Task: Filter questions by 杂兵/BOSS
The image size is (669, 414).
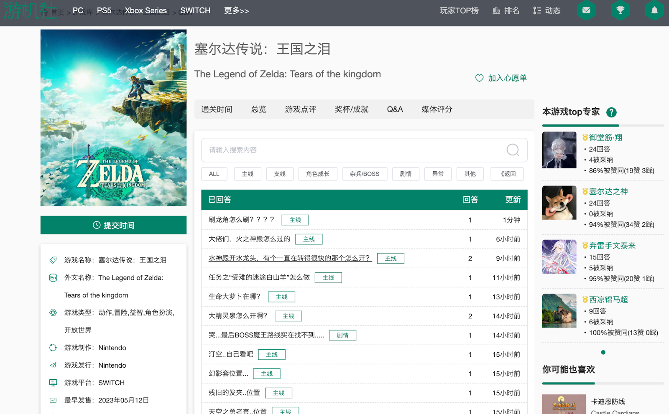Action: tap(365, 174)
